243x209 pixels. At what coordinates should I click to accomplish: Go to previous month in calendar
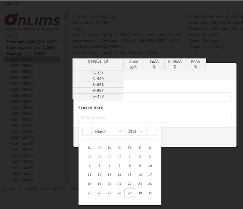coord(87,131)
